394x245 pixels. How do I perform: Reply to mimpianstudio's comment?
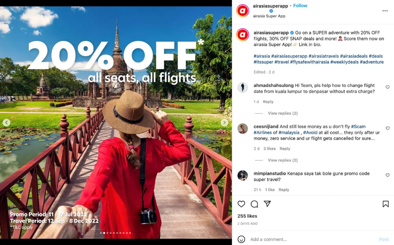pyautogui.click(x=284, y=190)
